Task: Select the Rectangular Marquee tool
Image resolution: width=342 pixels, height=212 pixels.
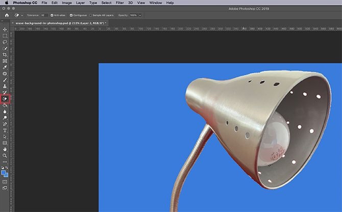Action: click(5, 36)
